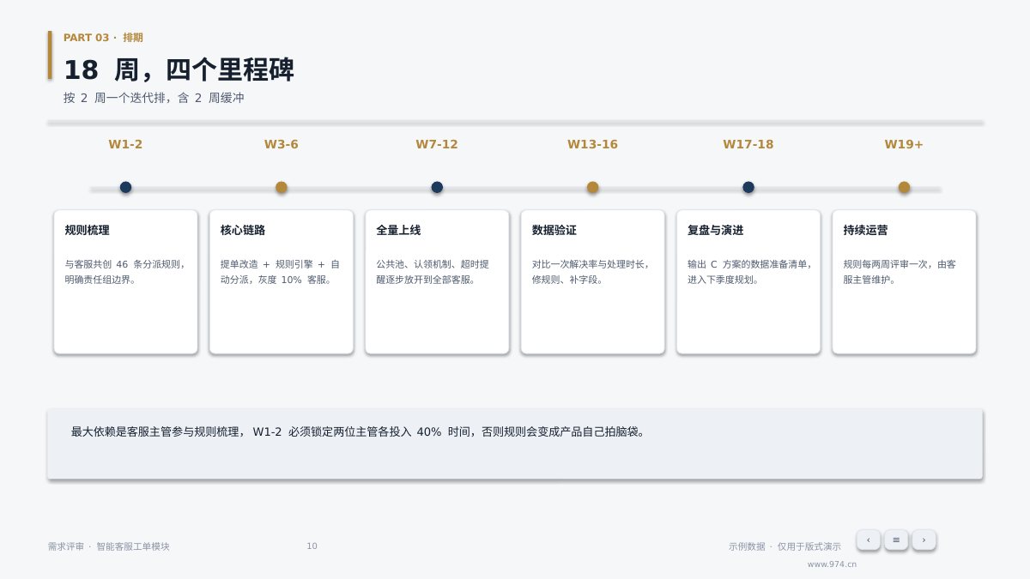Open the 规则梳理 milestone card

coord(125,281)
